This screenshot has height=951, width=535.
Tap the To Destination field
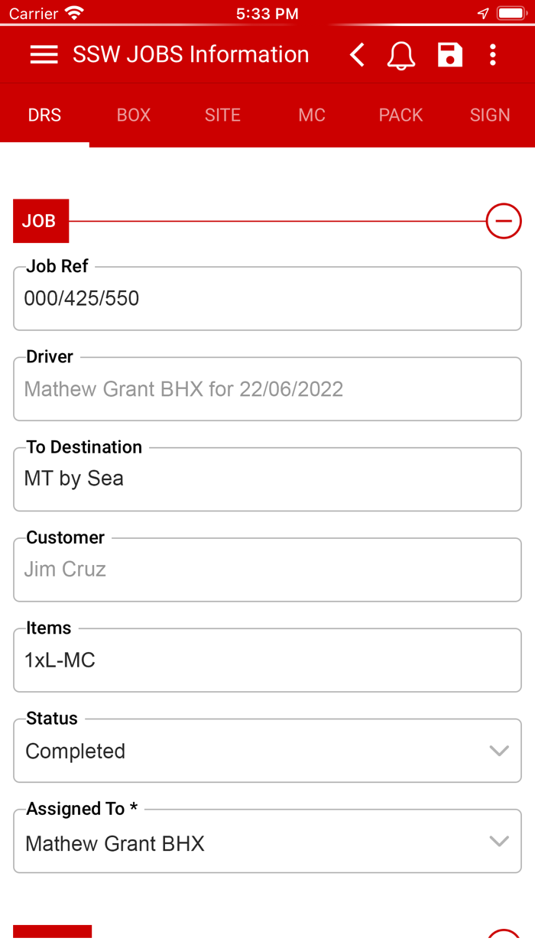click(x=267, y=479)
